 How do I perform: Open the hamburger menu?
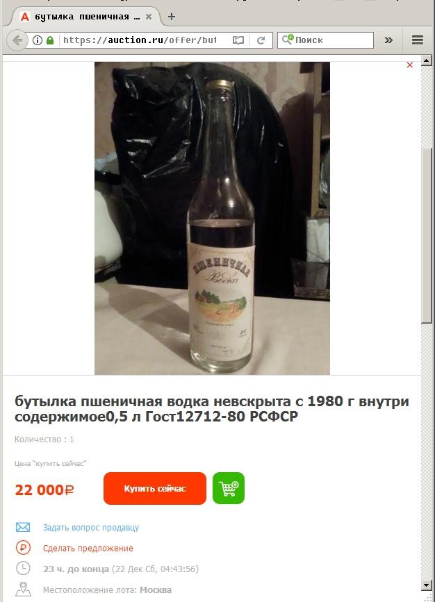(x=418, y=40)
